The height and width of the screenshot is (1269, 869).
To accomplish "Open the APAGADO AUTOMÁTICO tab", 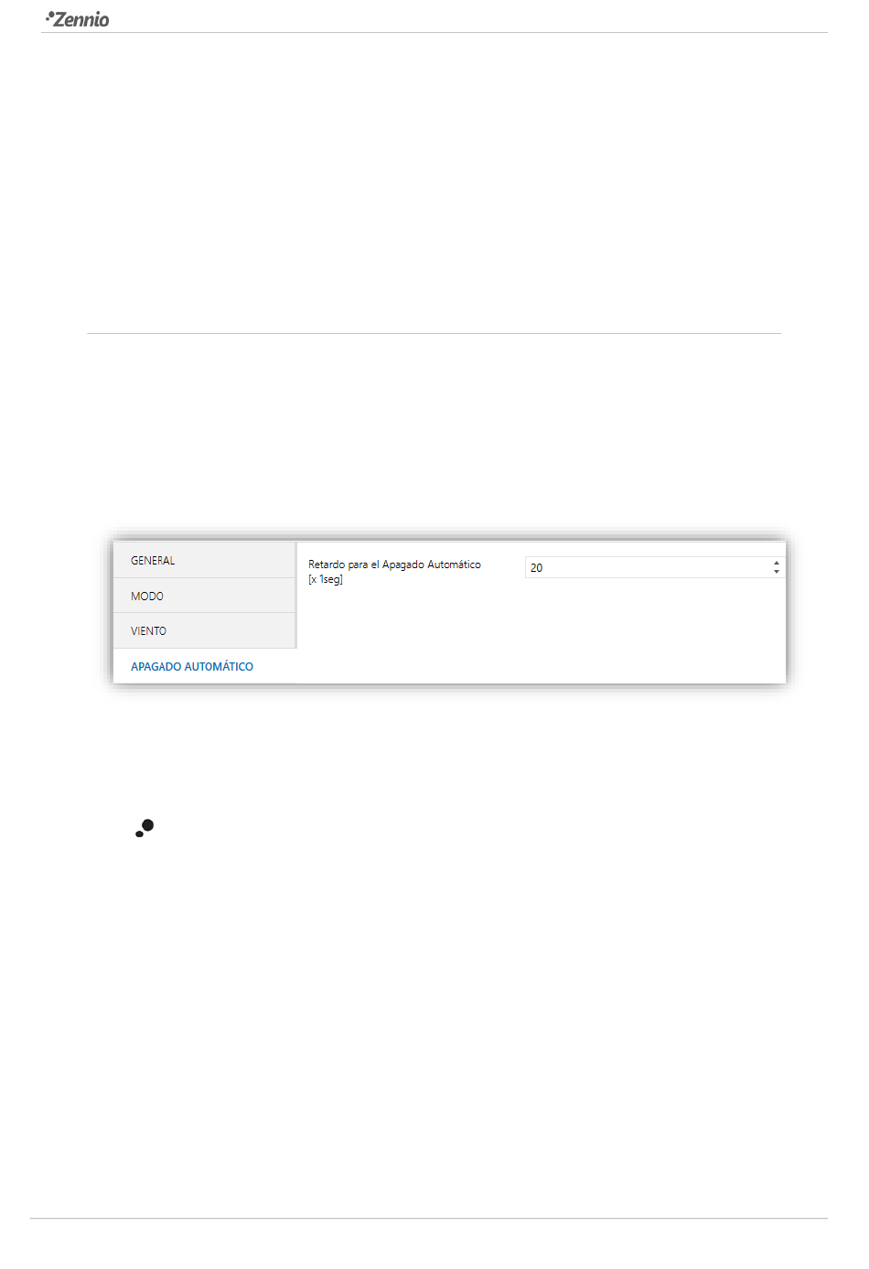I will click(x=192, y=666).
